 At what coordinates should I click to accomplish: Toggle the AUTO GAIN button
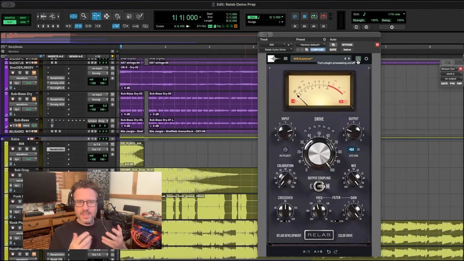358,149
